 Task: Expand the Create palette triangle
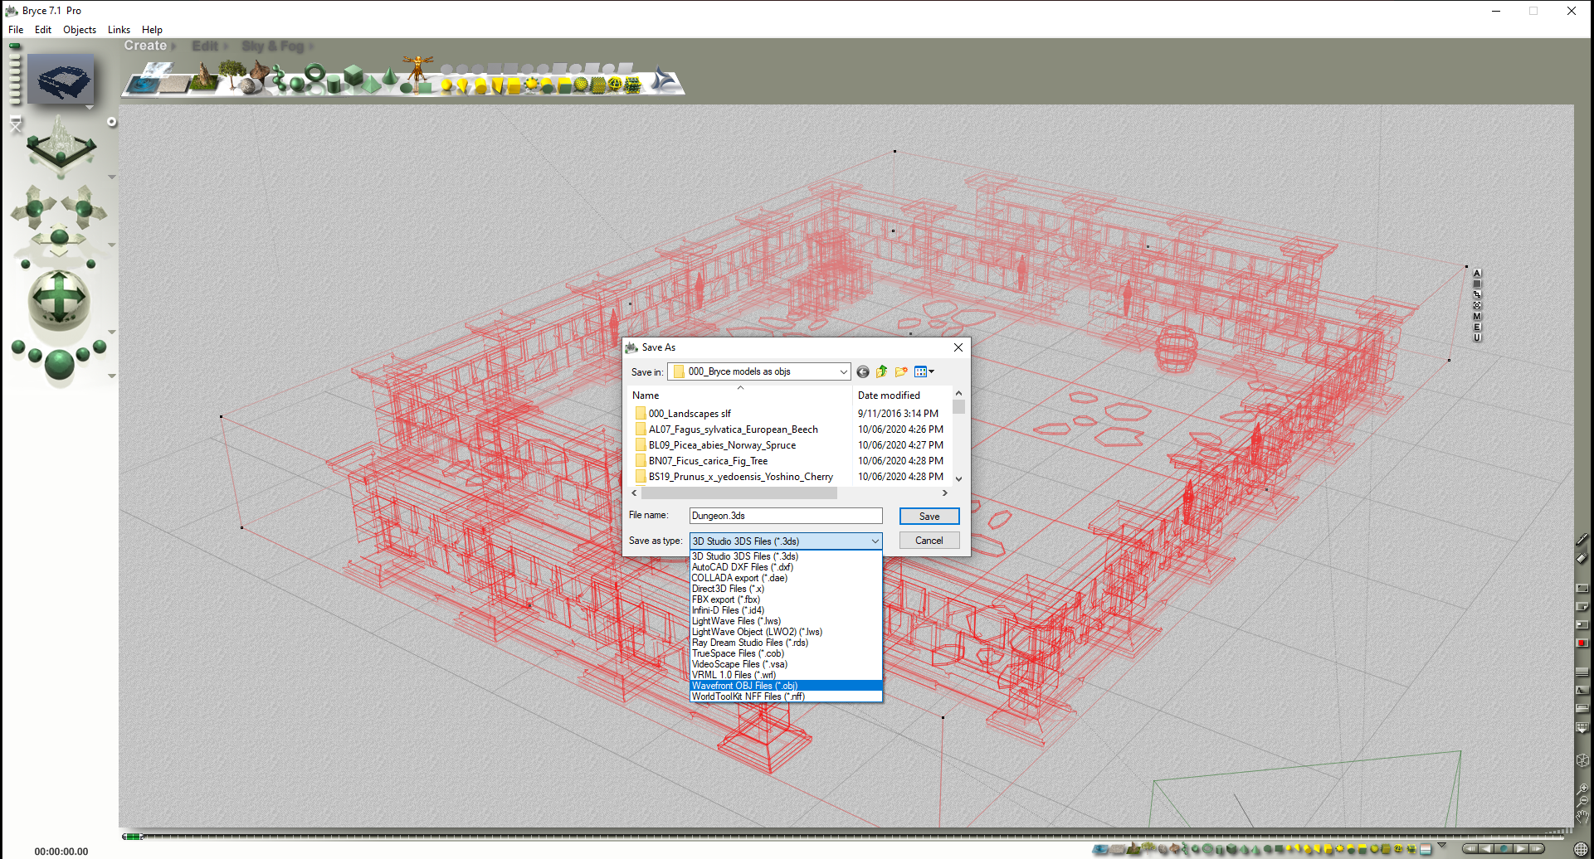click(173, 46)
